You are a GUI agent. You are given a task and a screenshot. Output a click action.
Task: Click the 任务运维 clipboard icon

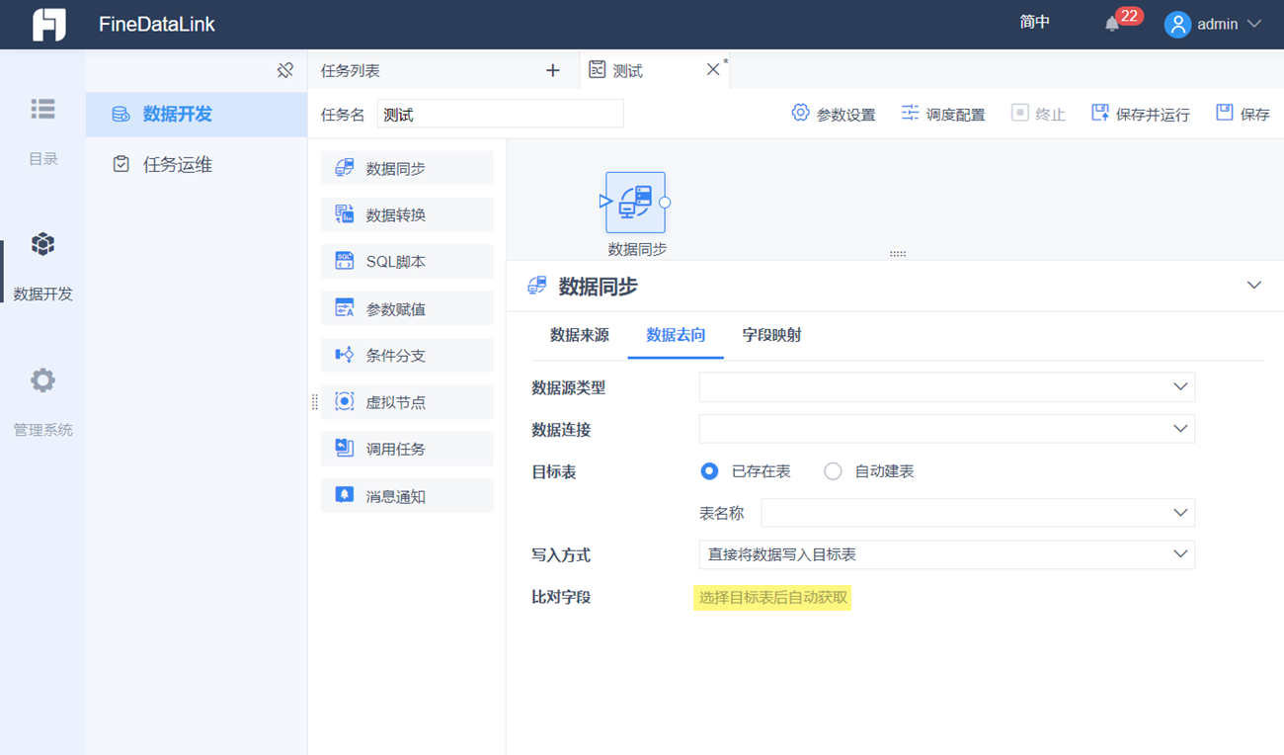click(x=120, y=165)
